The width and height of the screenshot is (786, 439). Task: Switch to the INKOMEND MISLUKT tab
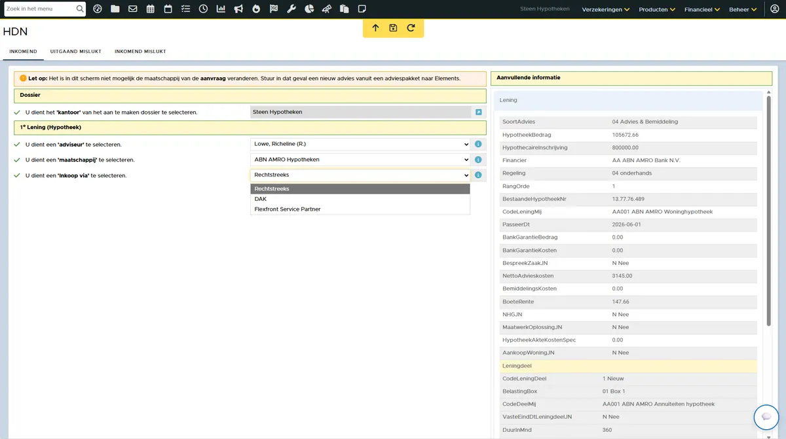tap(140, 51)
